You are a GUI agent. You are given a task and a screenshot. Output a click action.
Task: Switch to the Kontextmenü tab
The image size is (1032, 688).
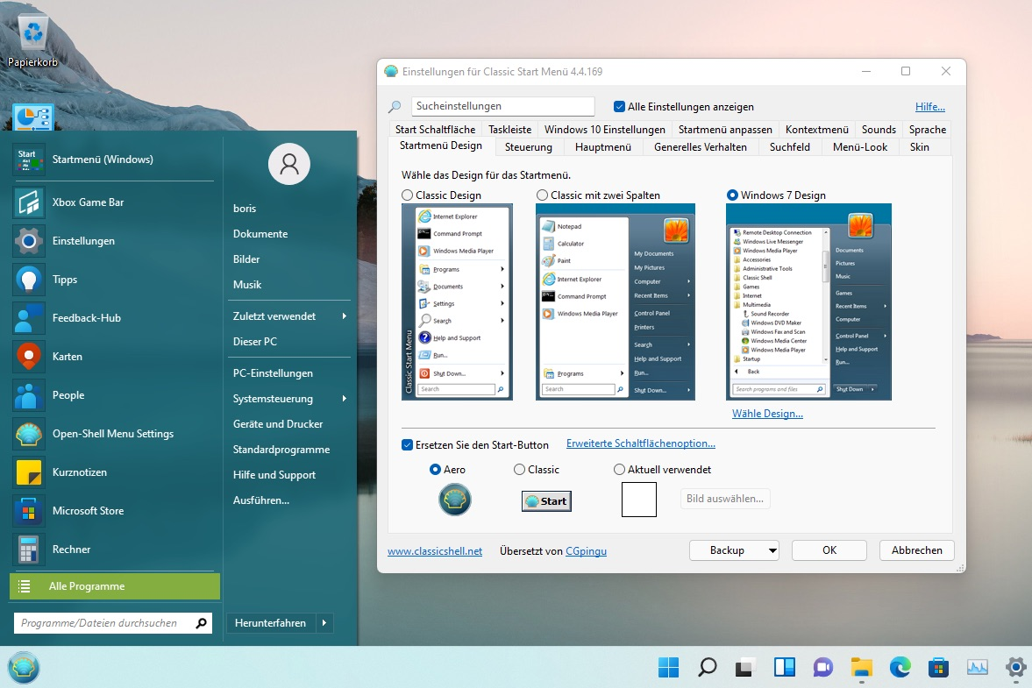[x=817, y=130]
